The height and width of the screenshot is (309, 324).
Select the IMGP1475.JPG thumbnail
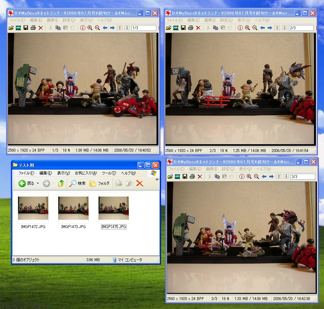pyautogui.click(x=114, y=208)
